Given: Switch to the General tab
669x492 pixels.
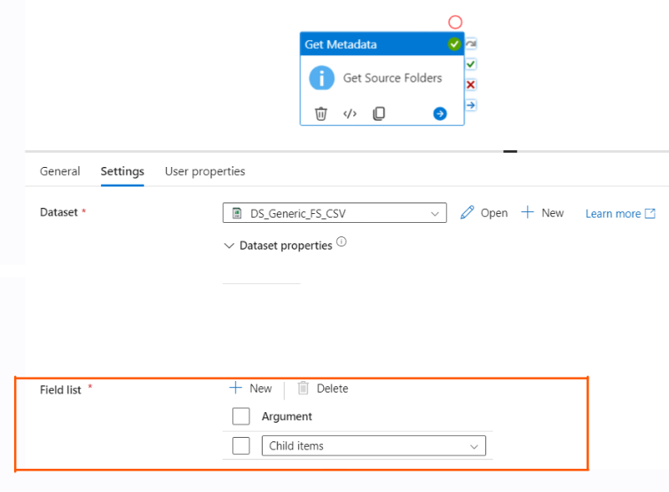Looking at the screenshot, I should tap(60, 171).
